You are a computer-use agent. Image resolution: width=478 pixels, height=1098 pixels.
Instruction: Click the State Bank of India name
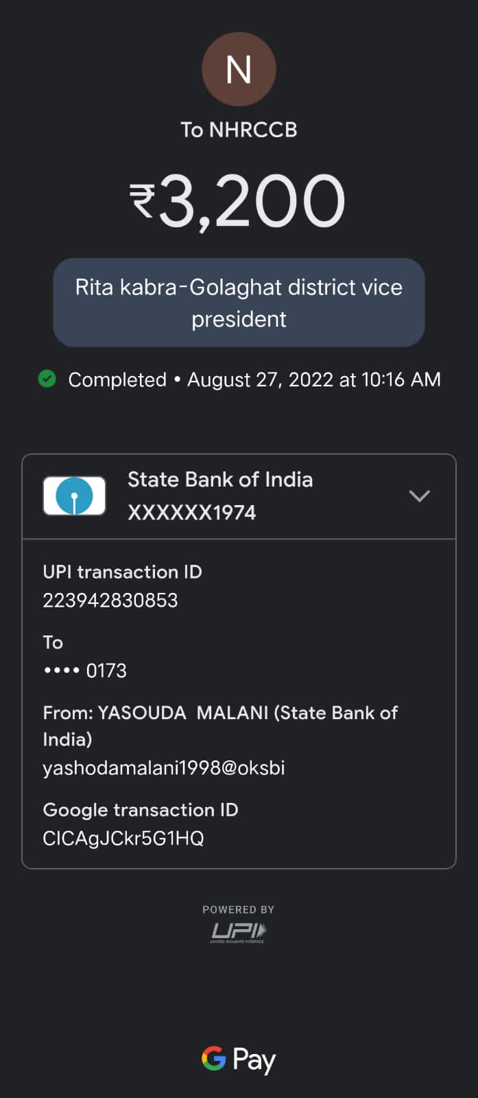point(220,479)
